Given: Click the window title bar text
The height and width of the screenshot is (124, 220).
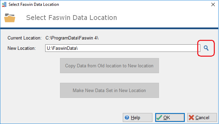Looking at the screenshot, I should [34, 4].
